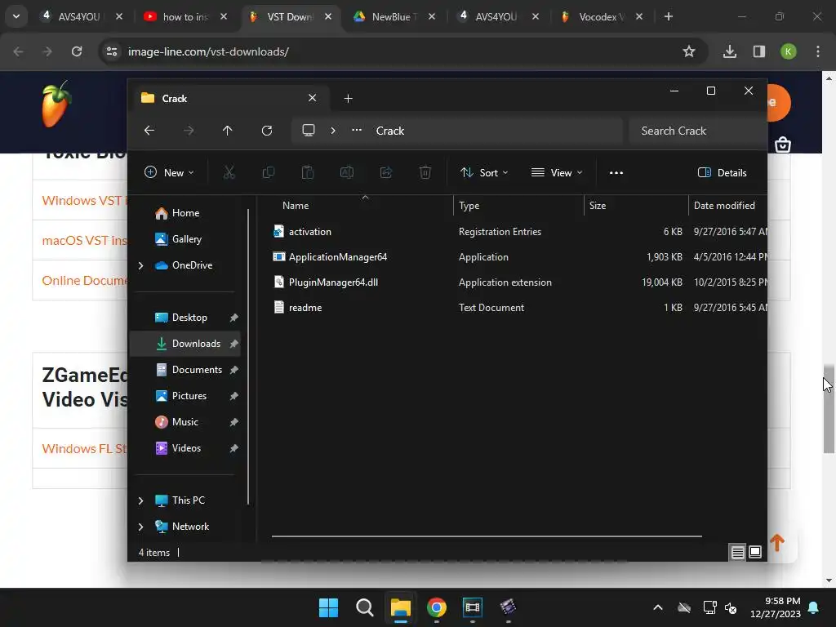
Task: Open Home in navigation pane
Action: click(x=185, y=213)
